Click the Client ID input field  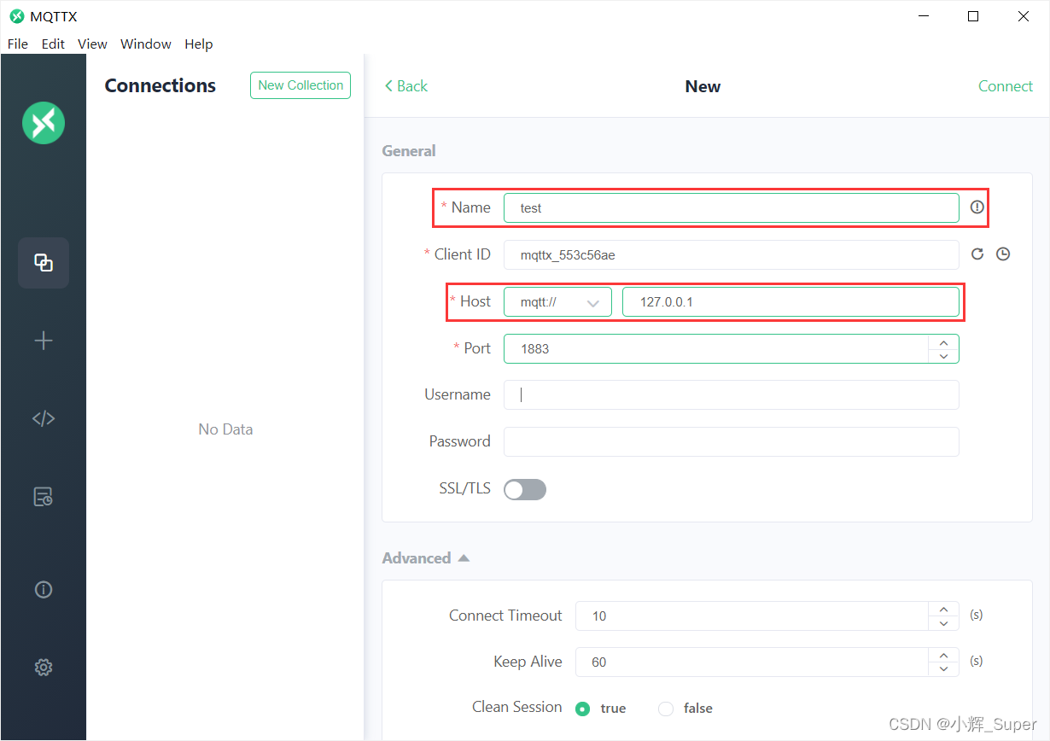[x=732, y=254]
